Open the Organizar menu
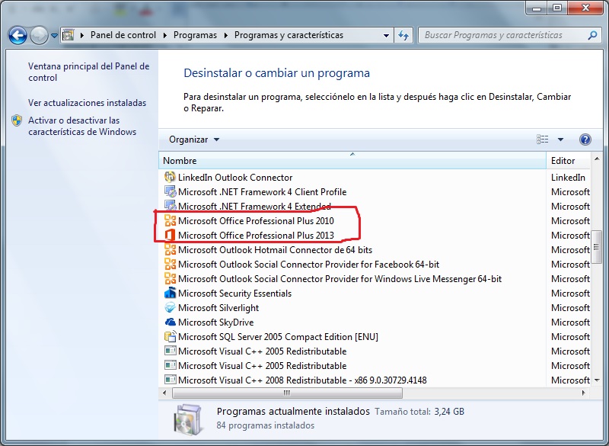This screenshot has height=446, width=609. [x=194, y=140]
